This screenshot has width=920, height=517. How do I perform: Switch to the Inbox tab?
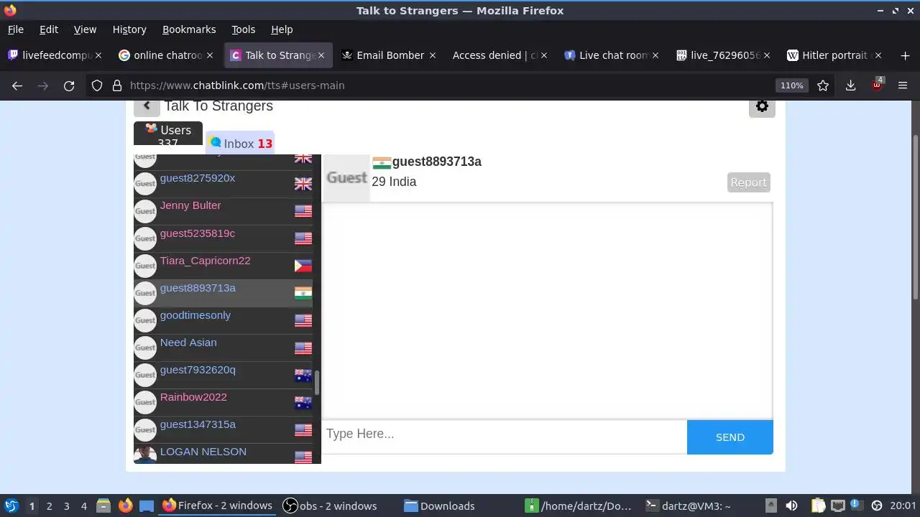click(240, 144)
